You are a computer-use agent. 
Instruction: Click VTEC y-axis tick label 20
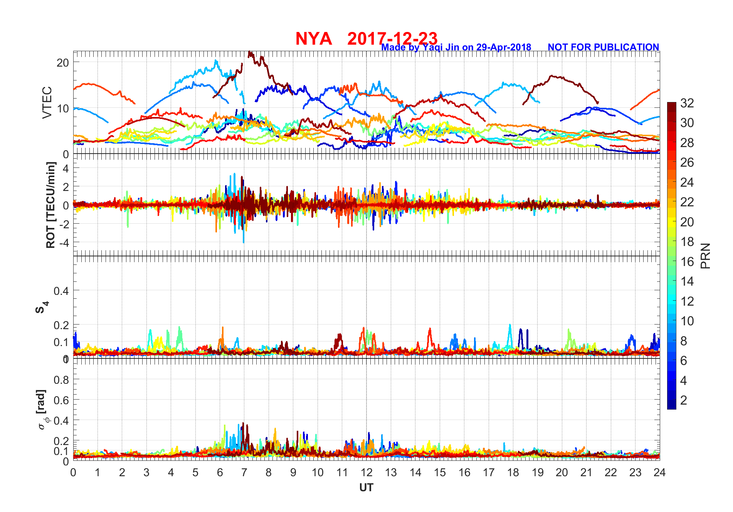63,62
